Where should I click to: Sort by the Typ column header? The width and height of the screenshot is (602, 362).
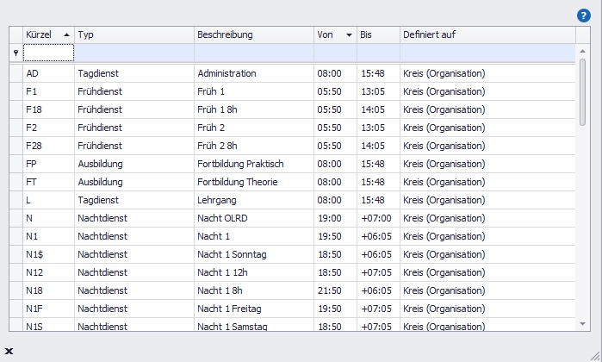click(x=133, y=34)
